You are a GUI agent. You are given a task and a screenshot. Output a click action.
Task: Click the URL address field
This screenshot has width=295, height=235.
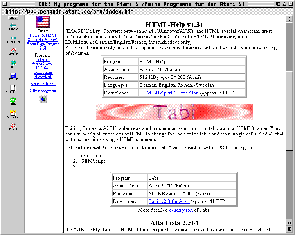coord(147,12)
